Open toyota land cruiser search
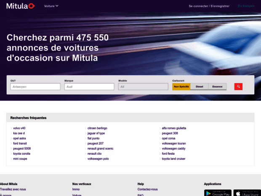Image resolution: width=261 pixels, height=196 pixels. 173,159
